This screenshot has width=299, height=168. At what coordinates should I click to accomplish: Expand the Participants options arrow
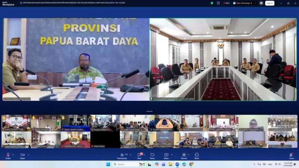click(x=130, y=155)
